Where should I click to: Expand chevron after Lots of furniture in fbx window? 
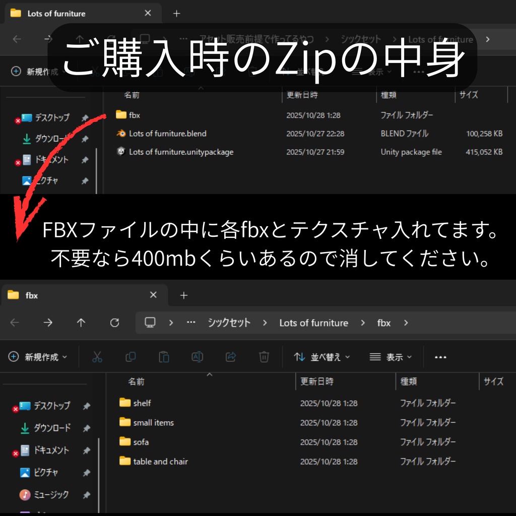363,323
